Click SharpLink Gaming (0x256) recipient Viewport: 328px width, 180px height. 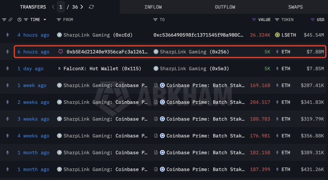click(194, 52)
